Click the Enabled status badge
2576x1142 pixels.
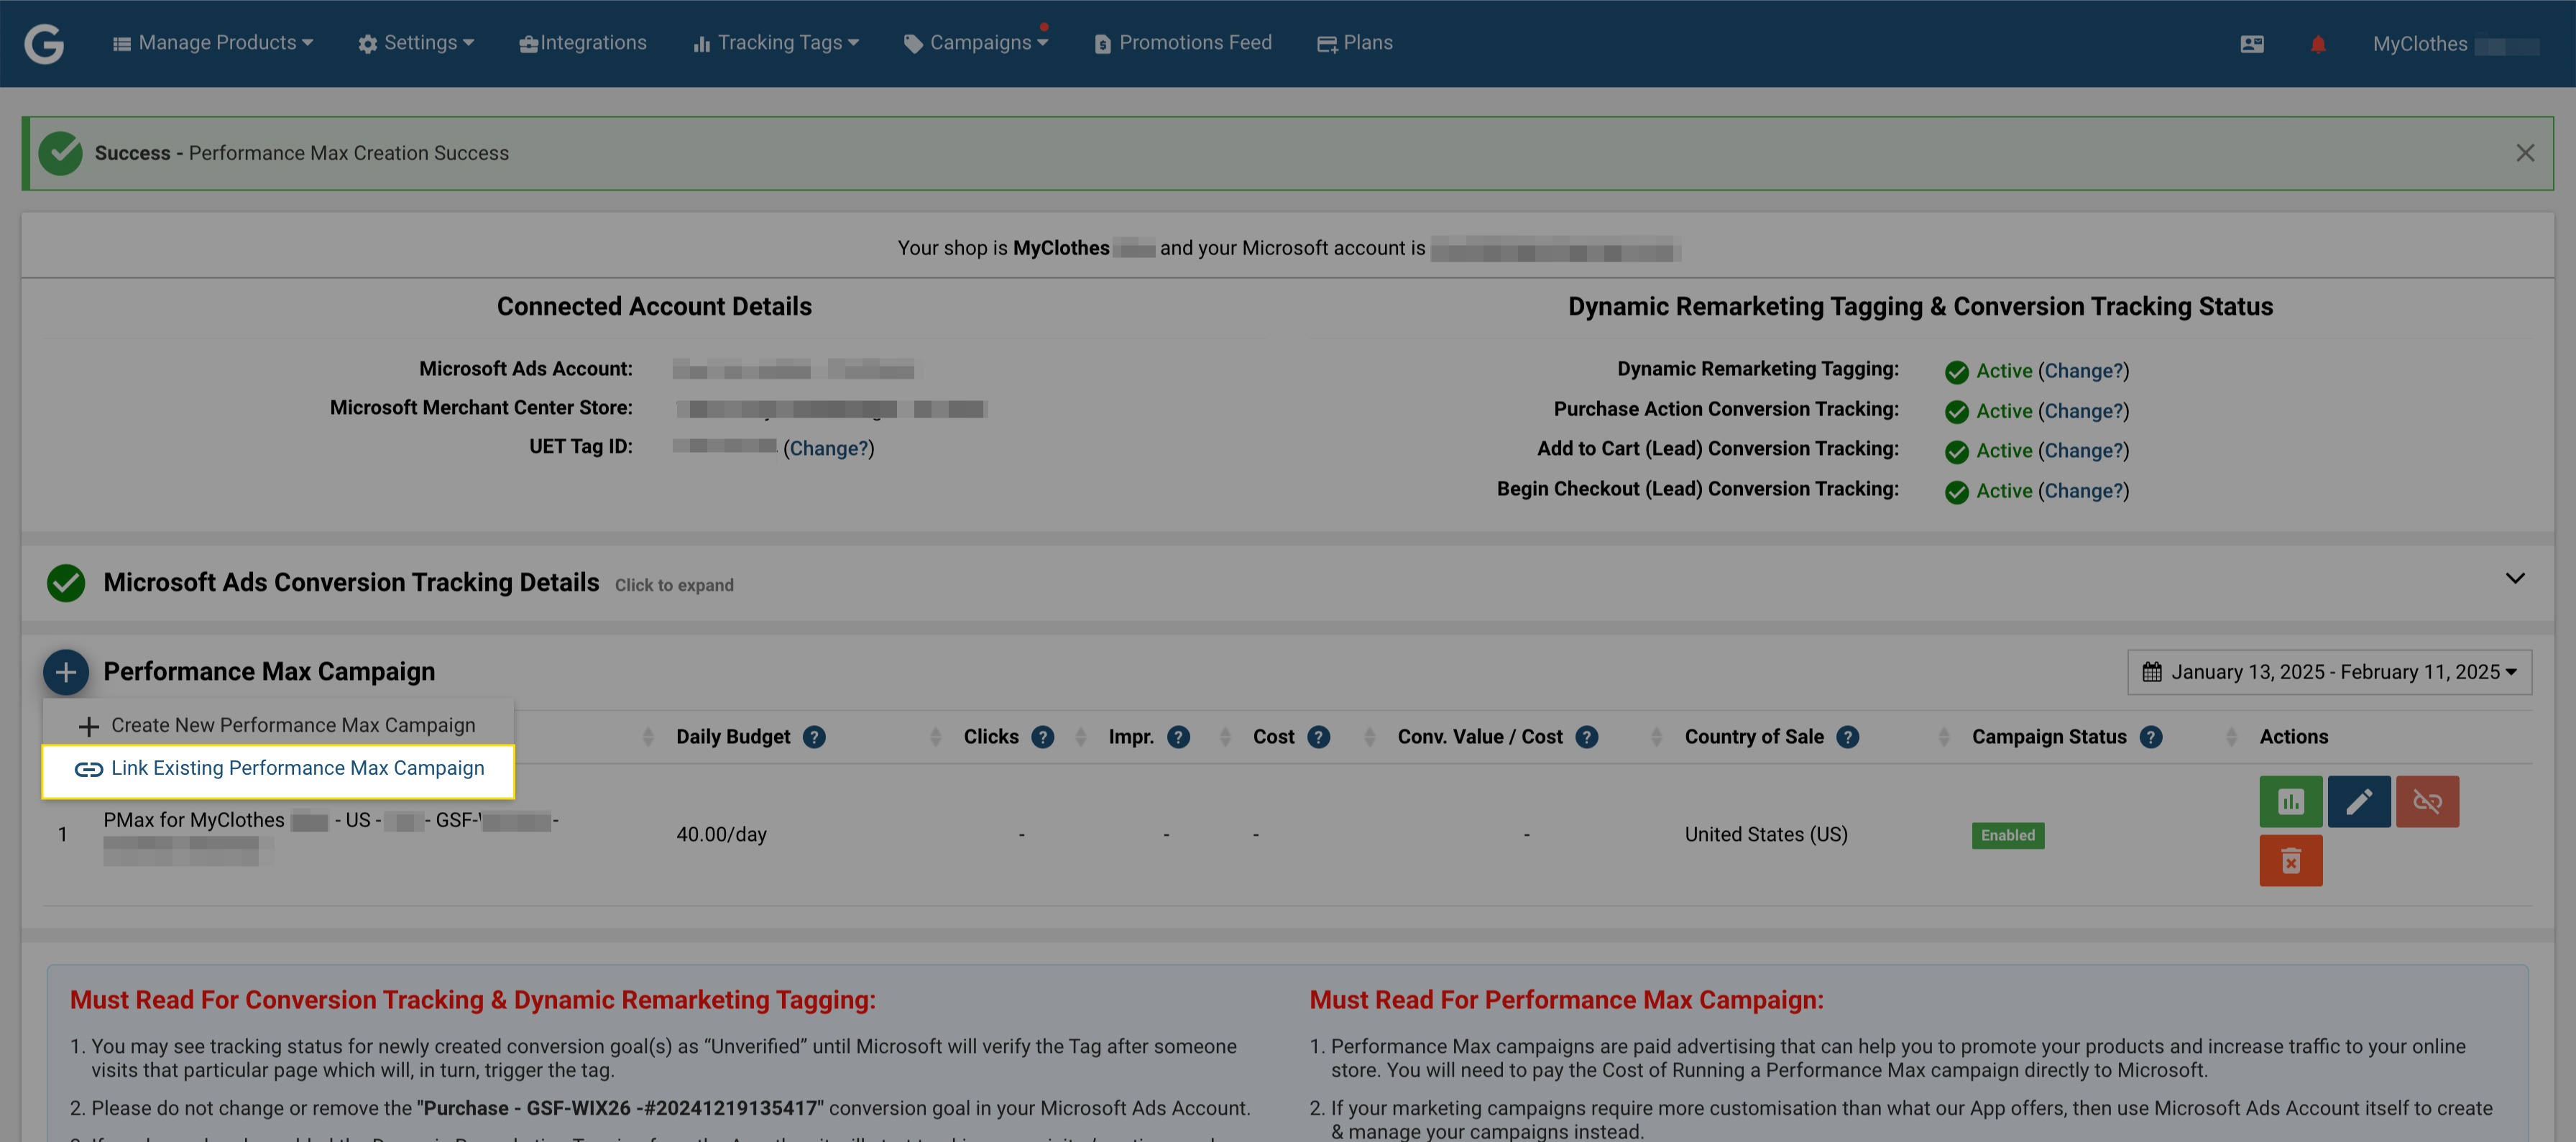pos(2008,835)
